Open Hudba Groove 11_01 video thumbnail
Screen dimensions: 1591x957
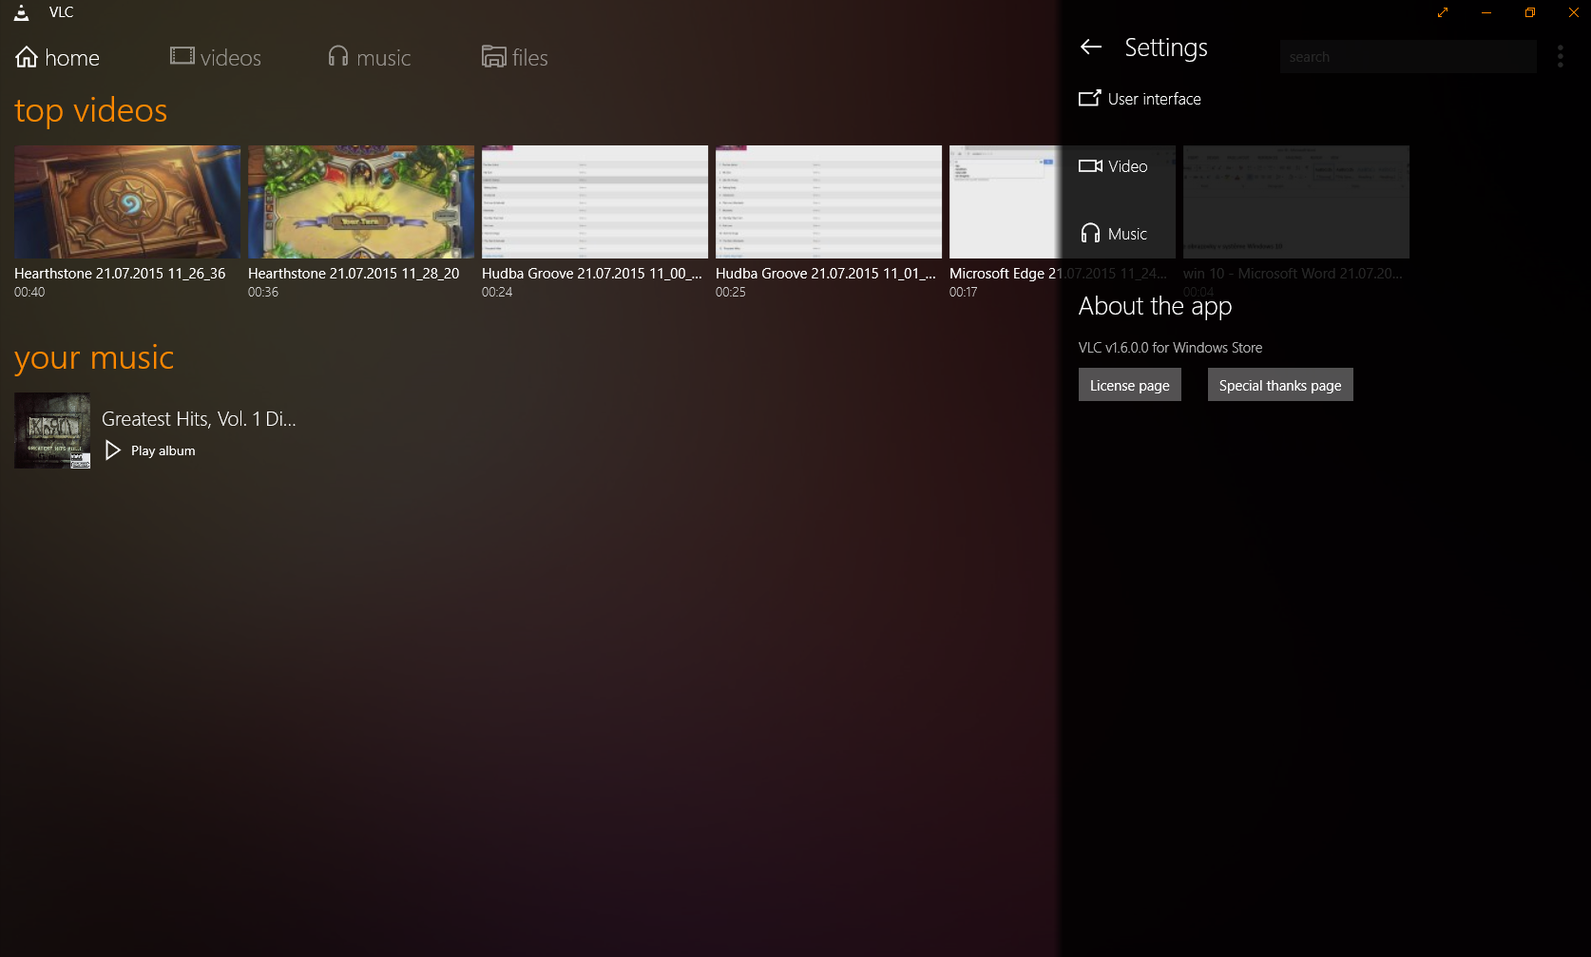click(x=829, y=201)
